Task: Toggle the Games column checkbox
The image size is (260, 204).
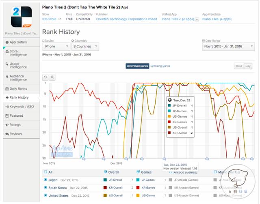Action: click(x=139, y=172)
